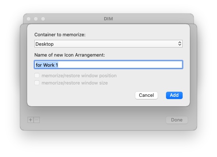Image resolution: width=217 pixels, height=157 pixels.
Task: Click the plus icon to add arrangement
Action: point(31,120)
